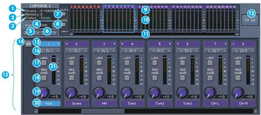The image size is (261, 115).
Task: Click the Kick channel name label
Action: click(49, 103)
